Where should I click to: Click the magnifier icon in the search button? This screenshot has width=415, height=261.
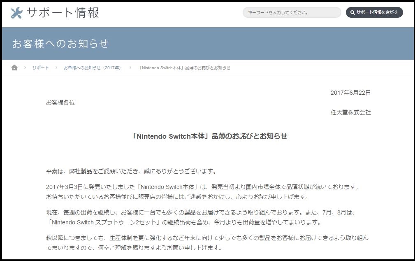(x=352, y=12)
